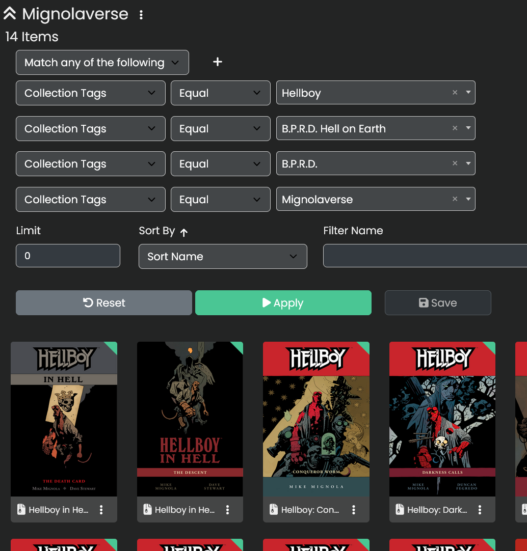Focus the Filter Name input field
Viewport: 527px width, 551px height.
(x=425, y=256)
